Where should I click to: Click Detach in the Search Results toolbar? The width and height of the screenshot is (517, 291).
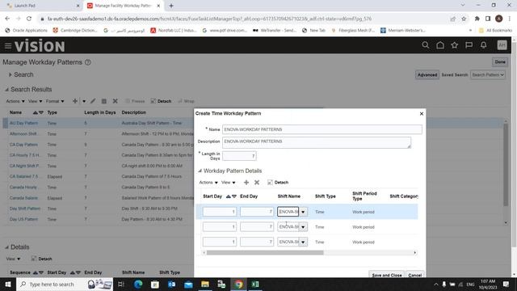click(x=161, y=101)
